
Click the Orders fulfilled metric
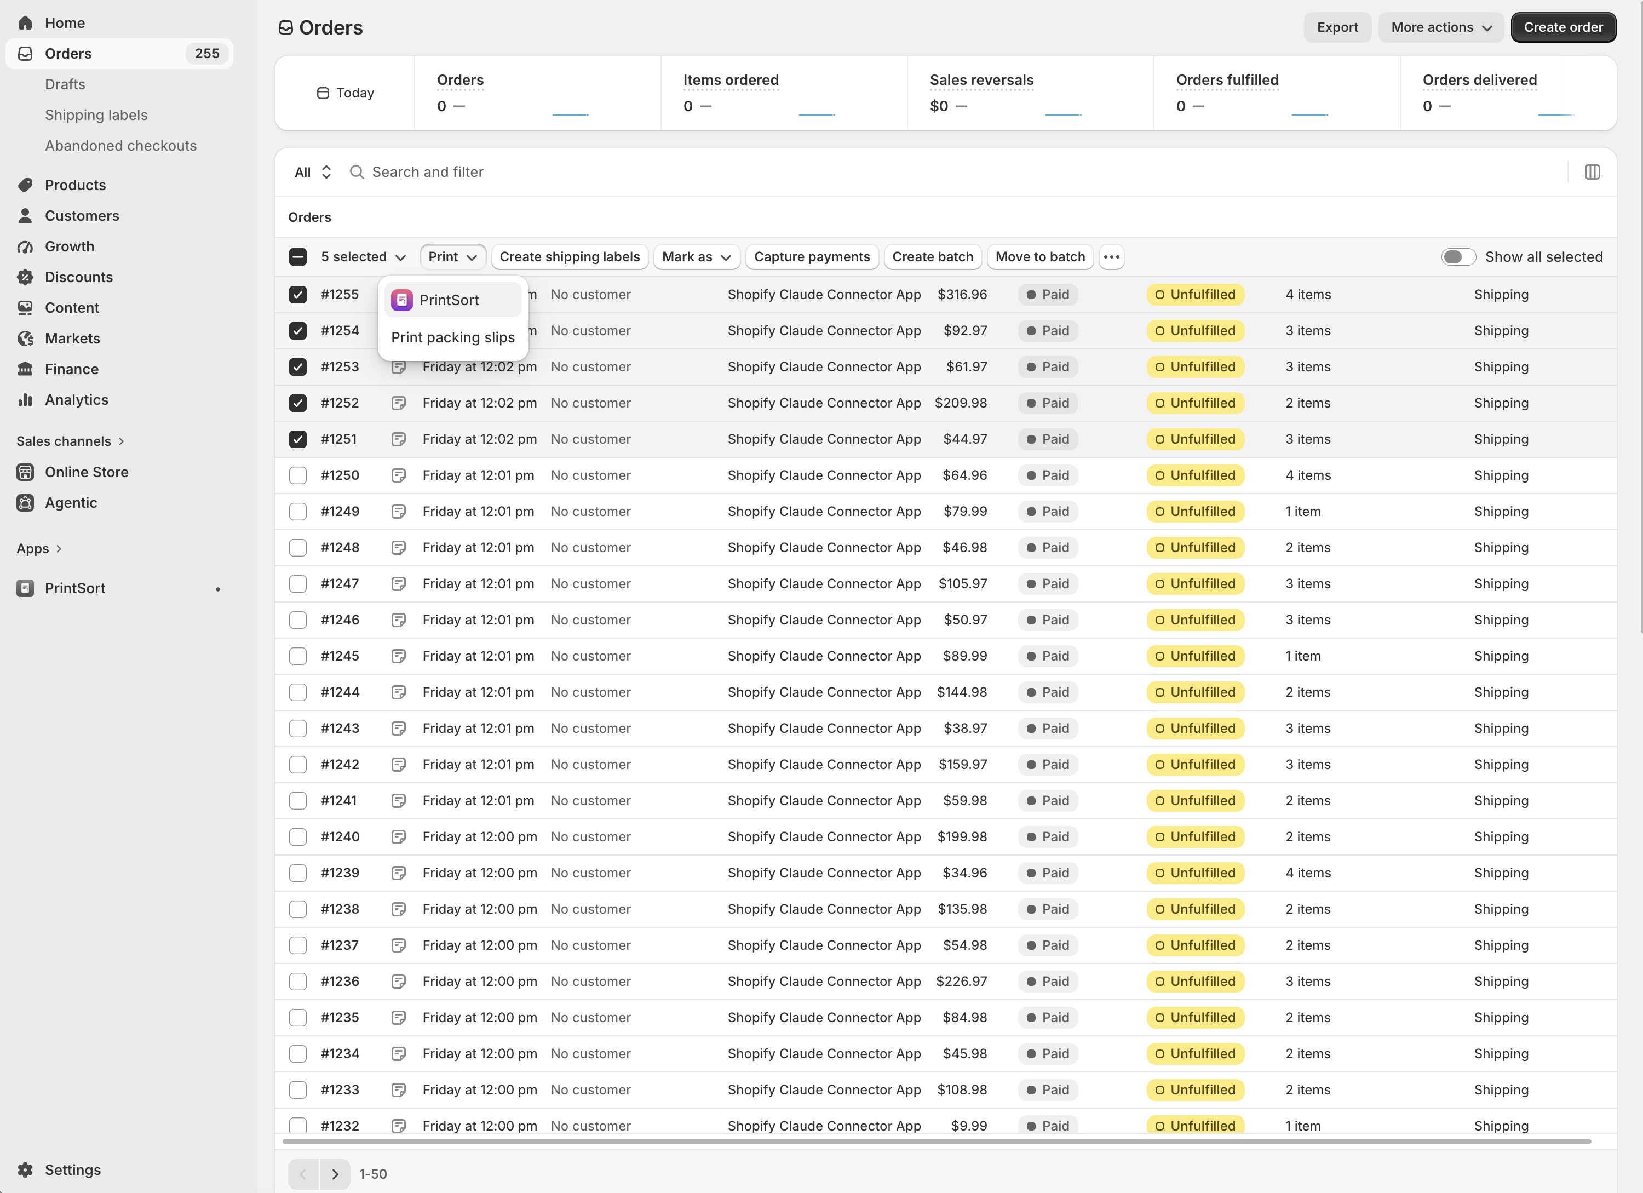(1227, 81)
